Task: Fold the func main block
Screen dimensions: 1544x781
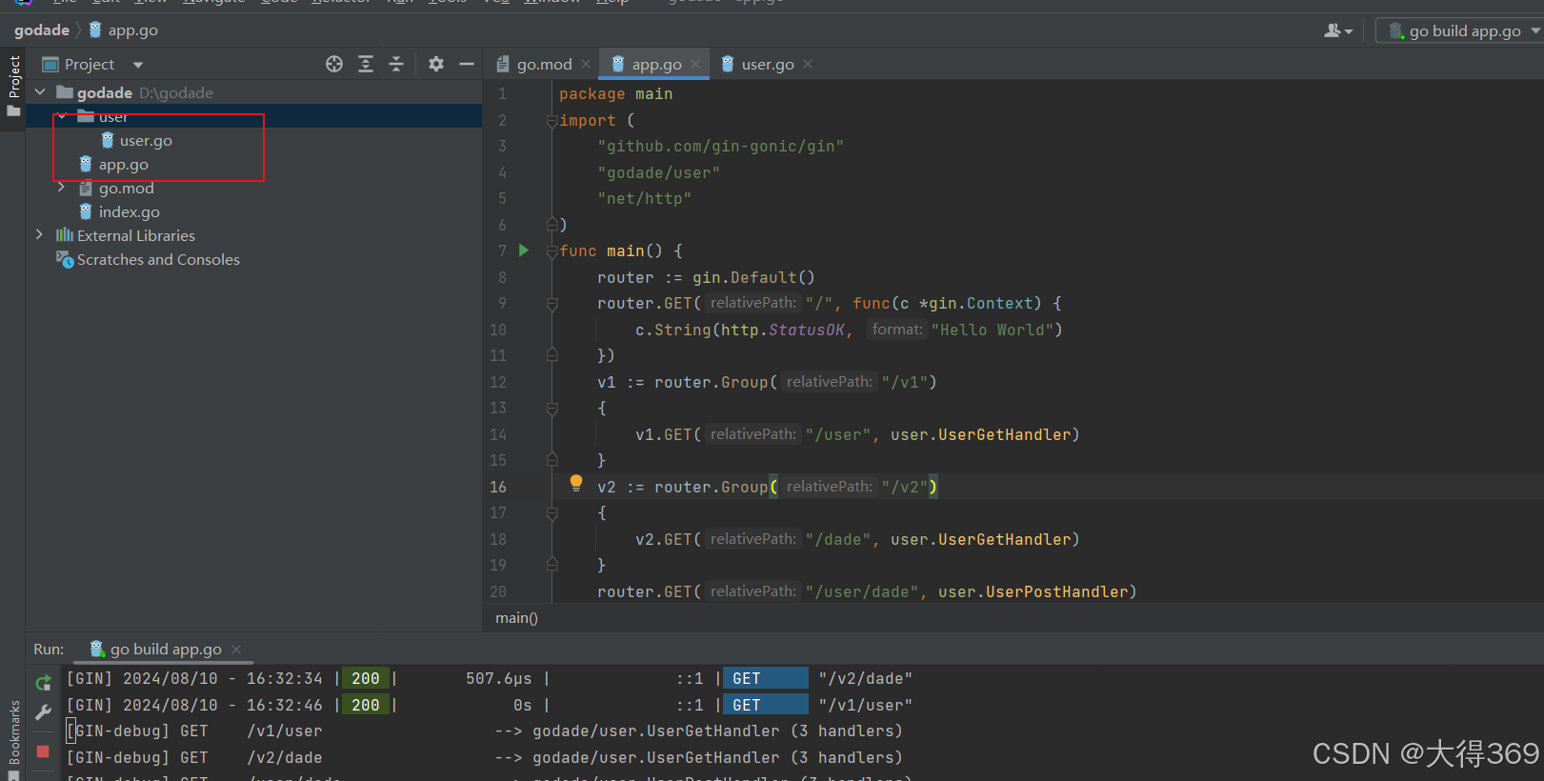Action: (x=551, y=251)
